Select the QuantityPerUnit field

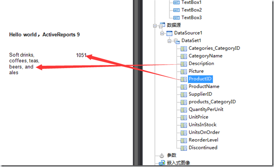(x=206, y=109)
